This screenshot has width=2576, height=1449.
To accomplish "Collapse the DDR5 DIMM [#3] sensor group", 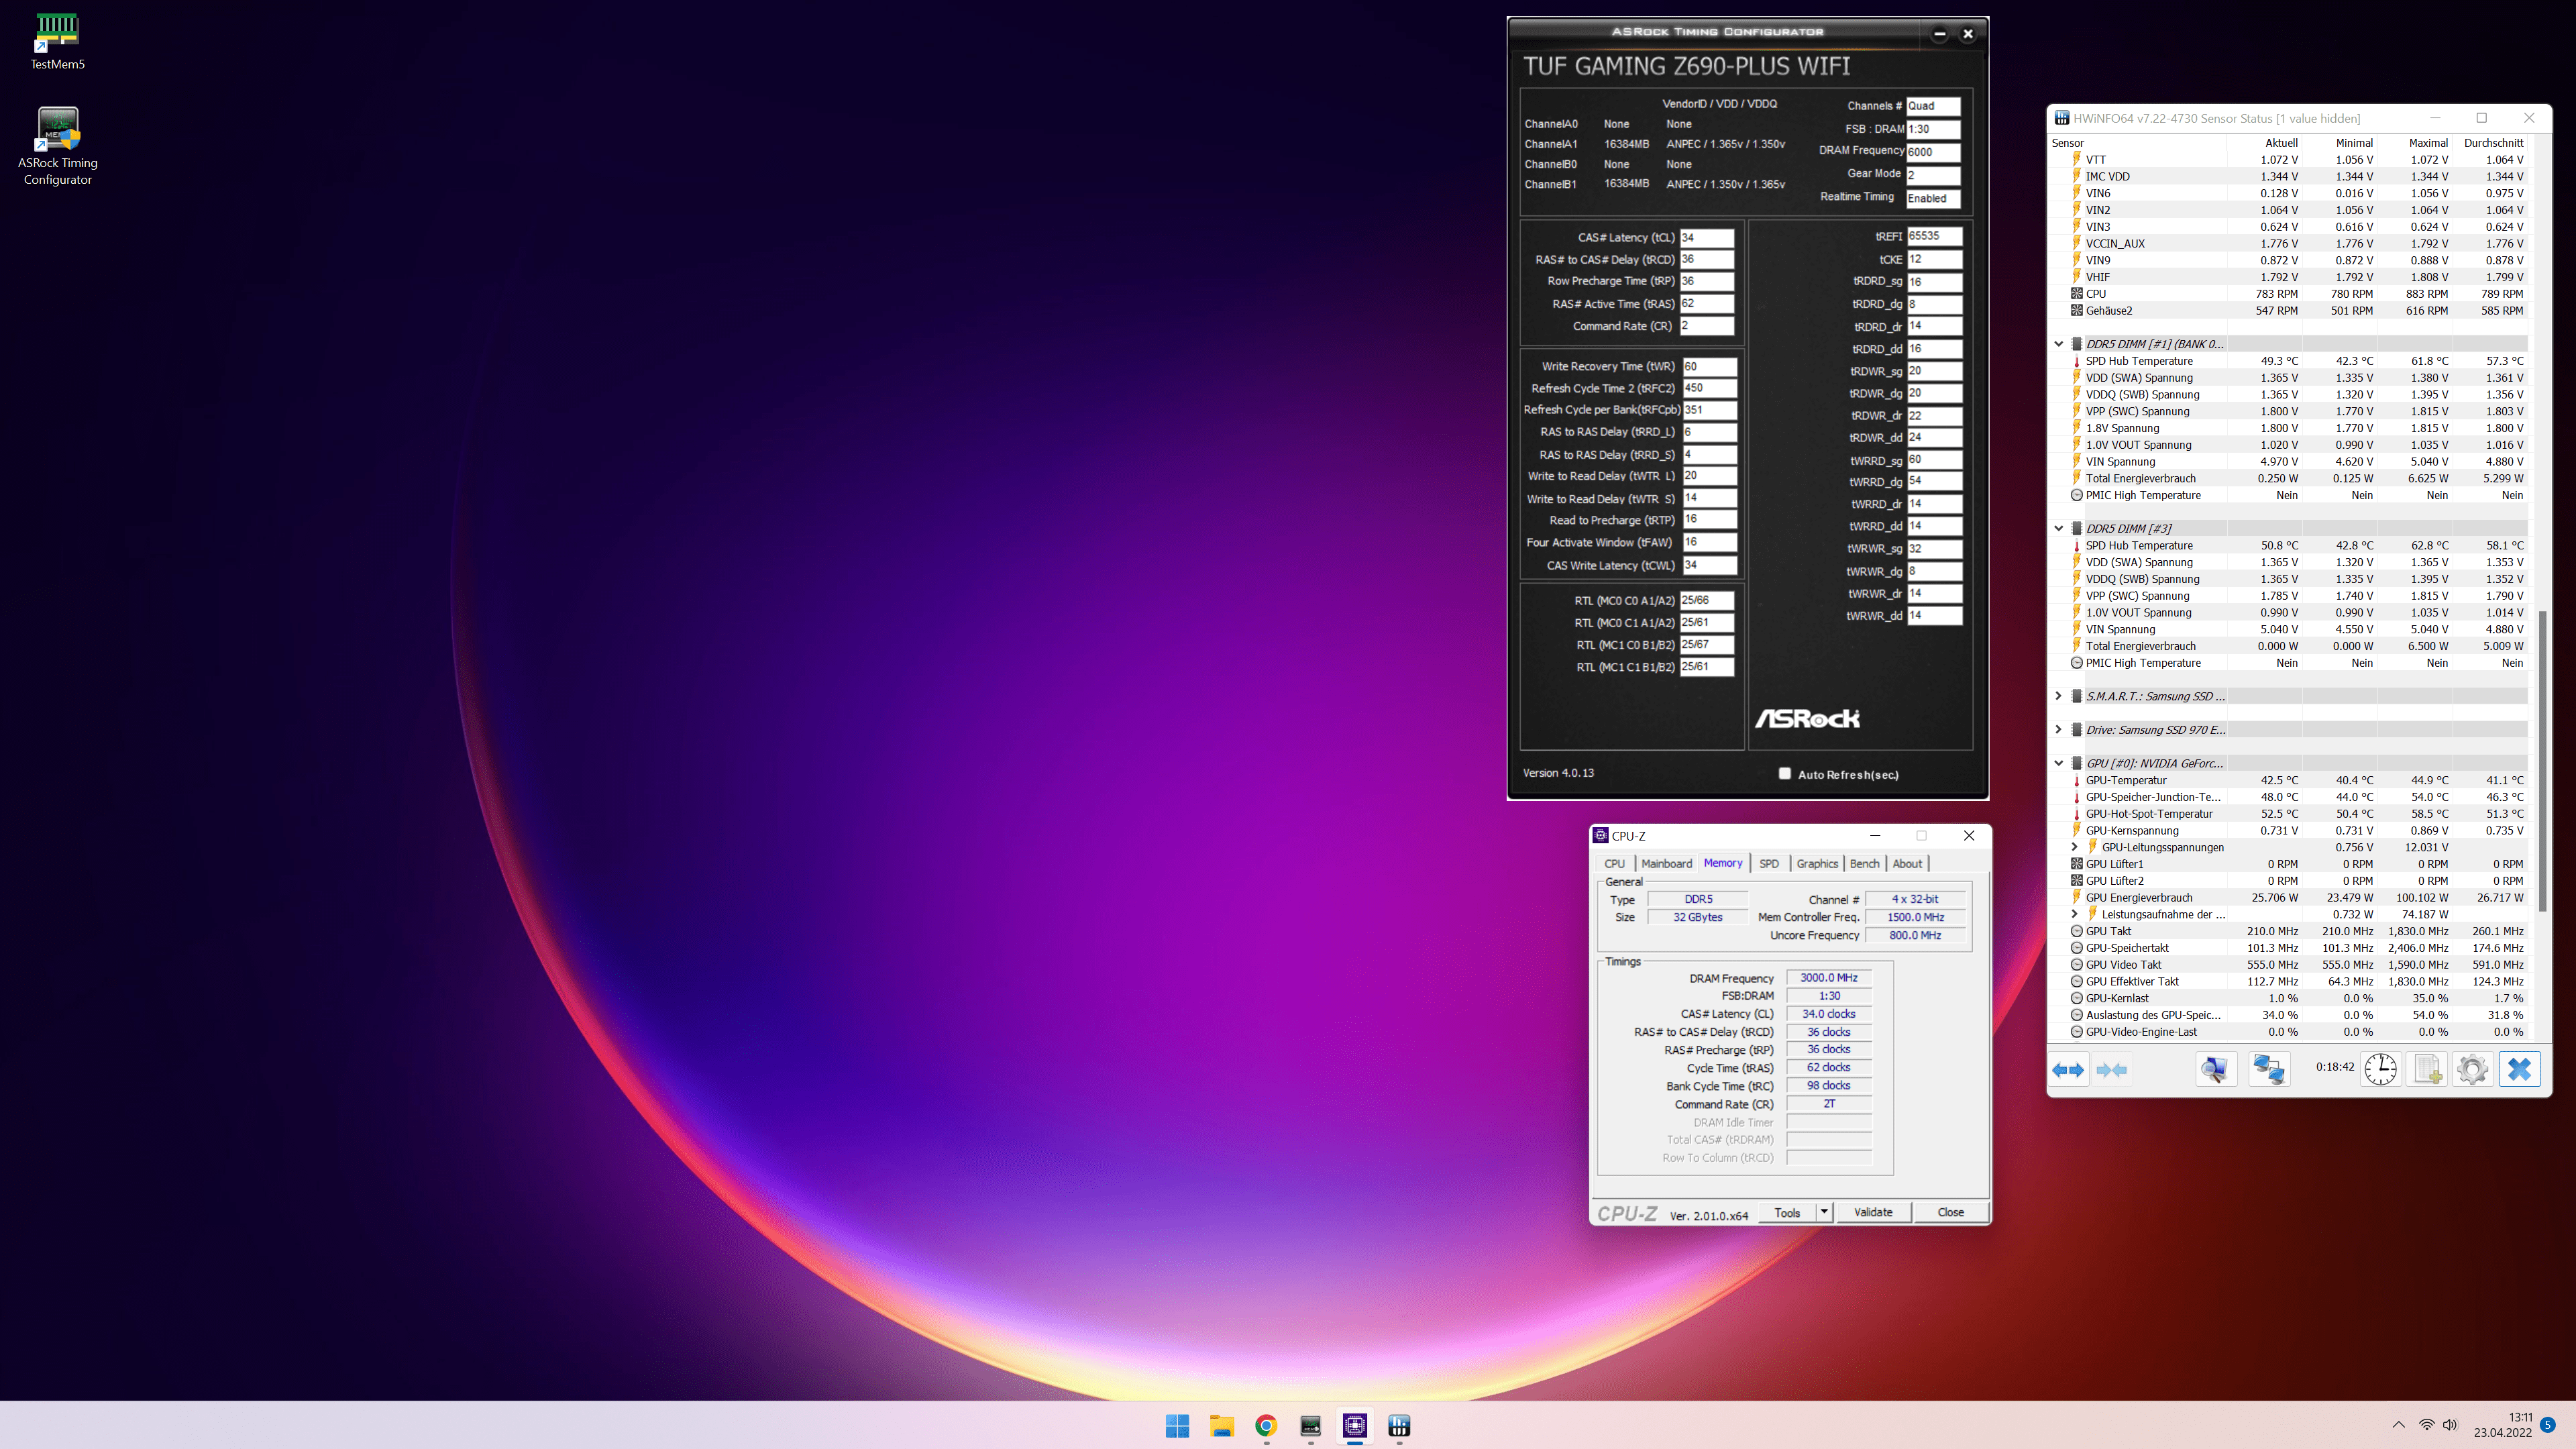I will click(x=2058, y=528).
